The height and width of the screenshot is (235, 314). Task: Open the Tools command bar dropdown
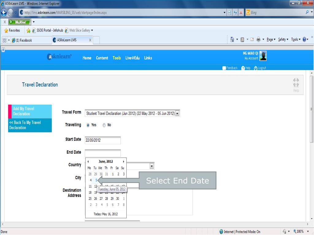click(x=296, y=39)
